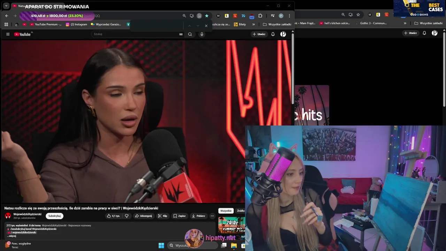446x251 pixels.
Task: Jump to next find result arrow
Action: tap(198, 26)
